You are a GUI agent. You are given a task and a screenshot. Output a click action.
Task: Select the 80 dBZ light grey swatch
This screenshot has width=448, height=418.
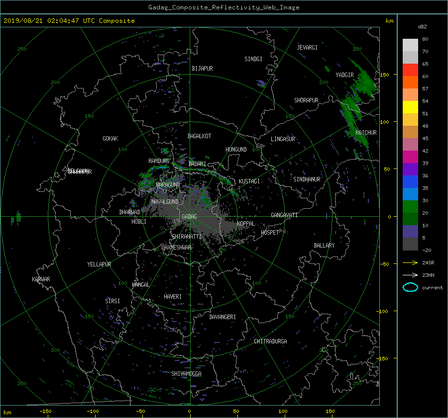[410, 45]
